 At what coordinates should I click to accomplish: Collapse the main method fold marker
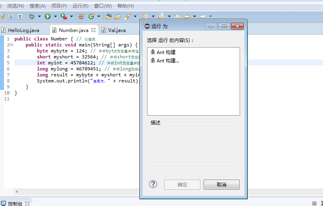pos(12,45)
